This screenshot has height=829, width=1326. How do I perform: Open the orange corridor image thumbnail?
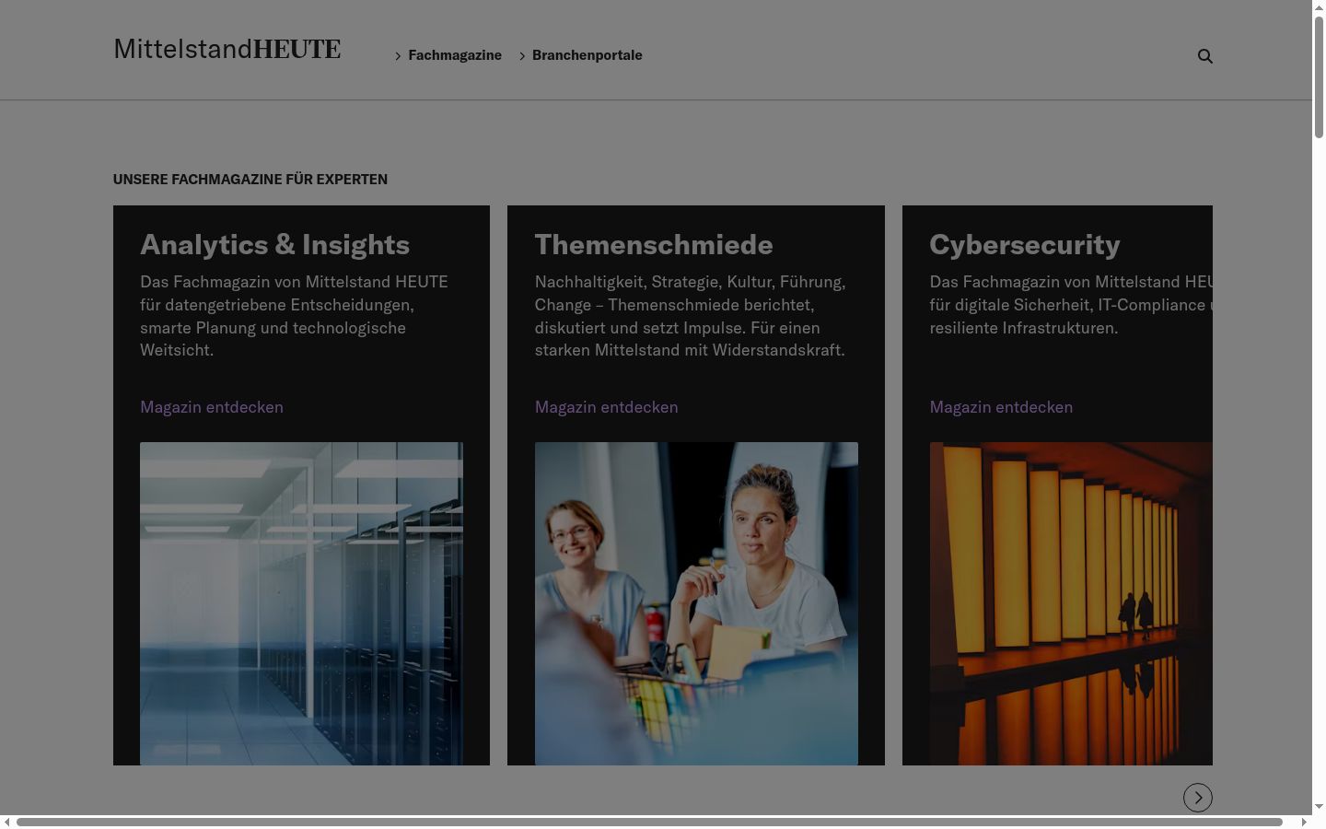tap(1071, 603)
